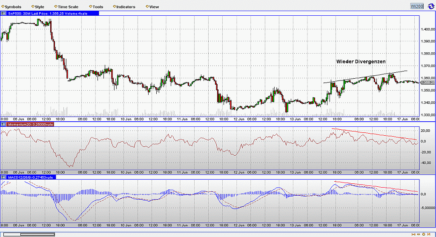Click the arrow icon beside Symbols
Screen dimensions: 436x237
[3, 6]
